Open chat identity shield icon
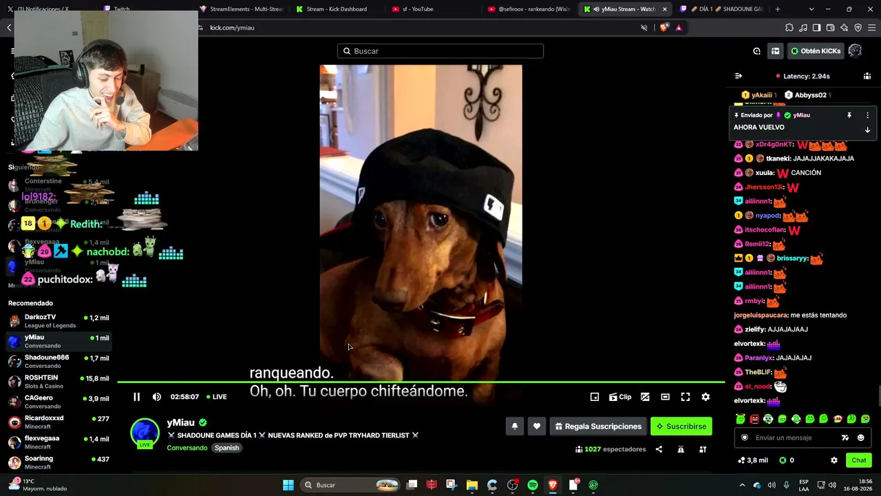The height and width of the screenshot is (496, 881). click(x=745, y=437)
